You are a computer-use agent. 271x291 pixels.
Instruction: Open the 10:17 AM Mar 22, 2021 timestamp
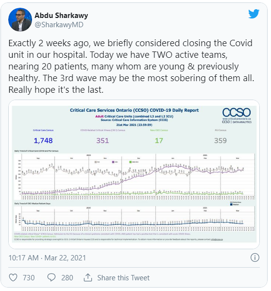[47, 258]
